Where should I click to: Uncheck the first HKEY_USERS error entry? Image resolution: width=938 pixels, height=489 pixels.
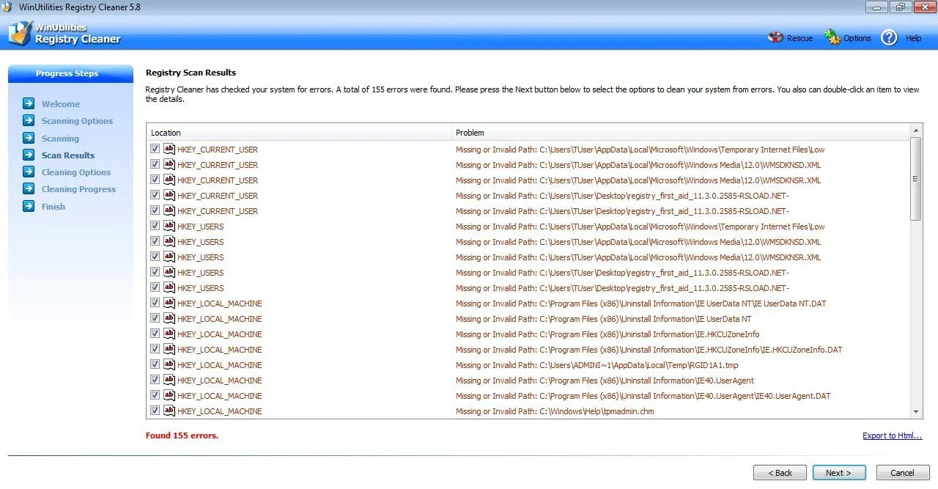(154, 225)
